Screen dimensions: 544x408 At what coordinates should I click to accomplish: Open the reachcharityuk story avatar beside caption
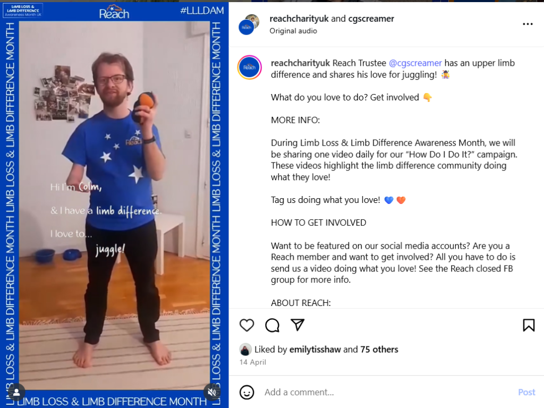pos(250,67)
